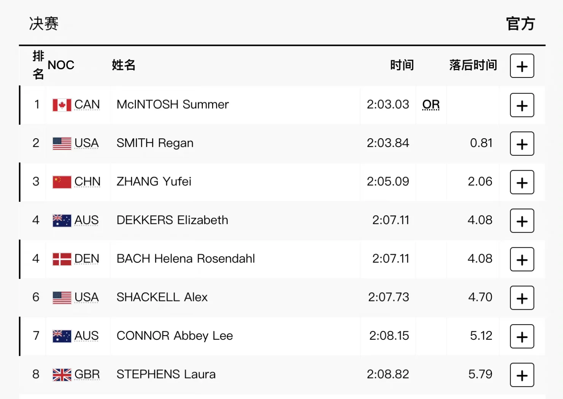Click the Canada flag icon
This screenshot has width=563, height=399.
pyautogui.click(x=62, y=105)
